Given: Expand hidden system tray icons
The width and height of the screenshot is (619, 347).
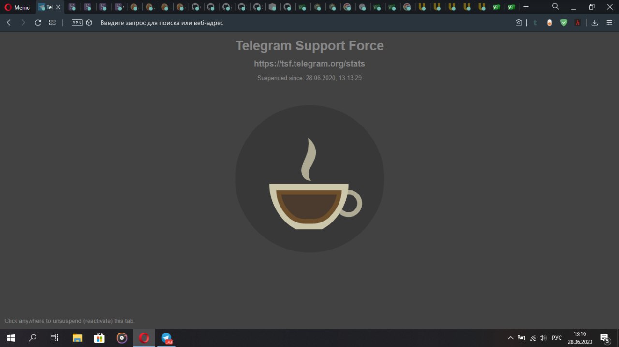Looking at the screenshot, I should point(510,338).
